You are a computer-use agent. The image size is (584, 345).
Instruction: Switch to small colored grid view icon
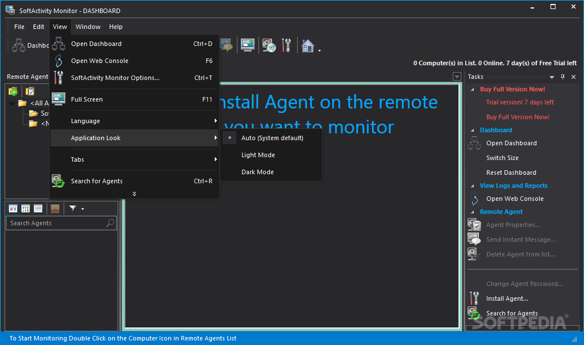click(26, 209)
